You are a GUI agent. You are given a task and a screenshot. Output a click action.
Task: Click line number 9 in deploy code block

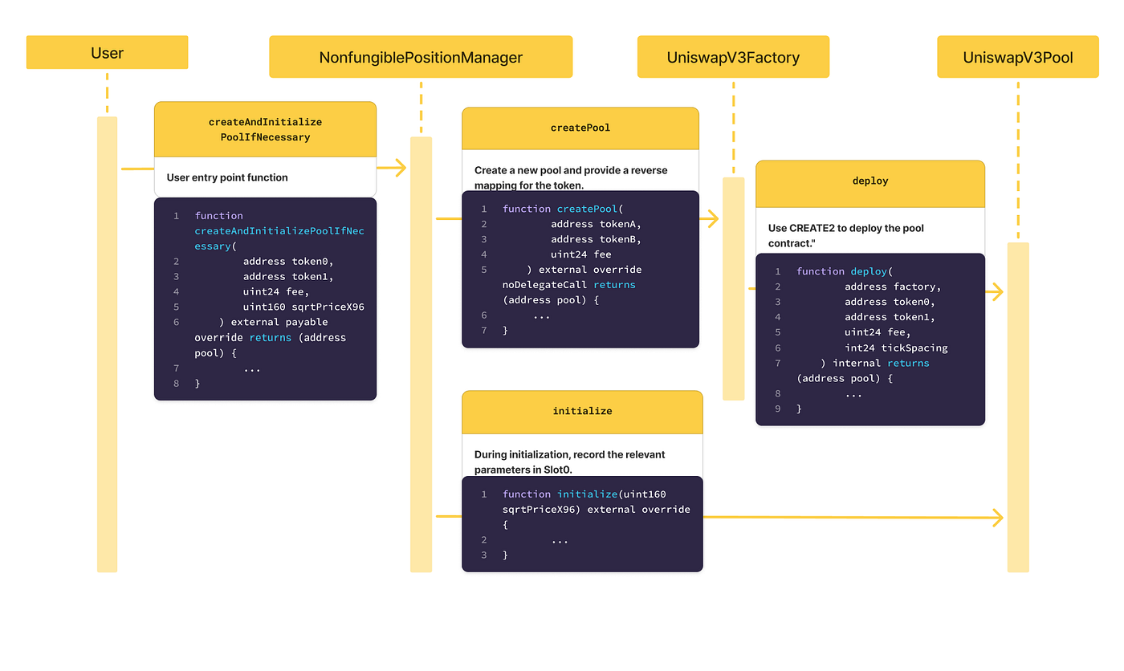click(778, 409)
